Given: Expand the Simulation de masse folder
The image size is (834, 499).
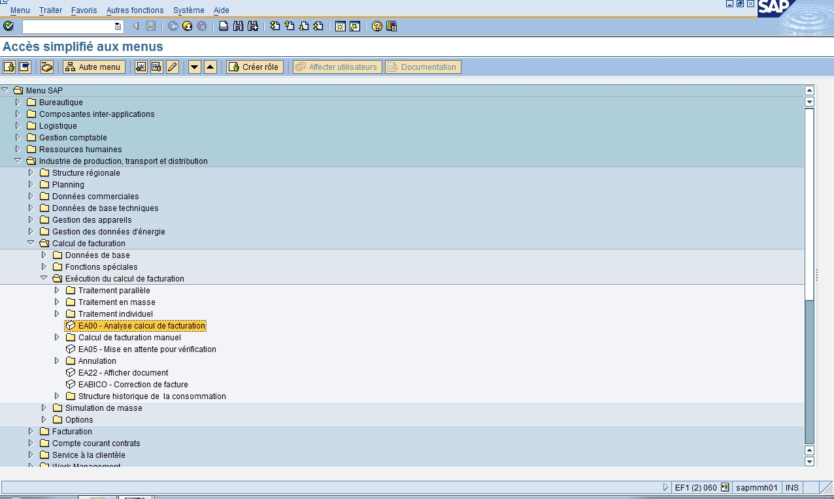Looking at the screenshot, I should pyautogui.click(x=44, y=408).
